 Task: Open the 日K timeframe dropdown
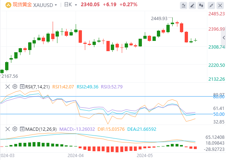pyautogui.click(x=76, y=5)
